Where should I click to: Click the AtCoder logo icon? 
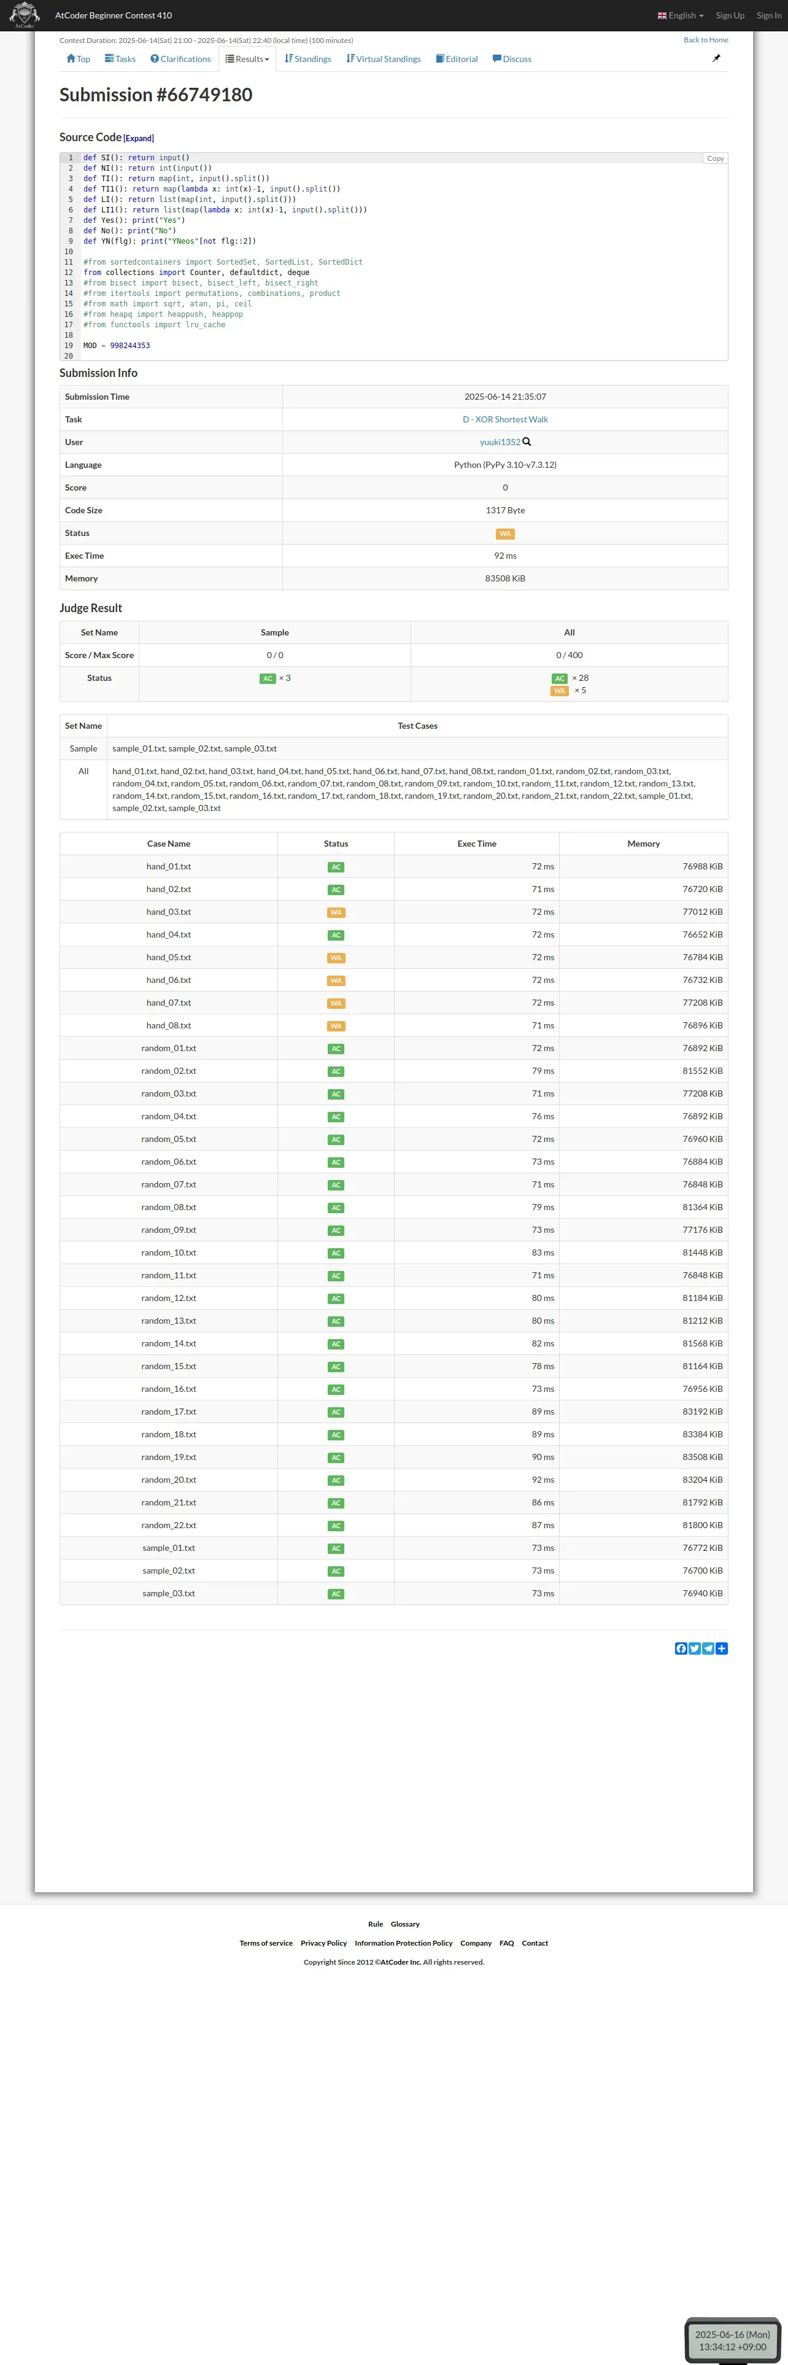coord(24,15)
